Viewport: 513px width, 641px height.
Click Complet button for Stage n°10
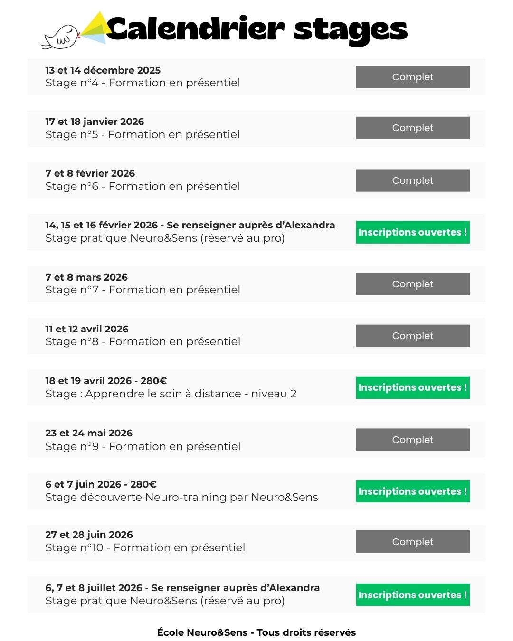tap(412, 542)
